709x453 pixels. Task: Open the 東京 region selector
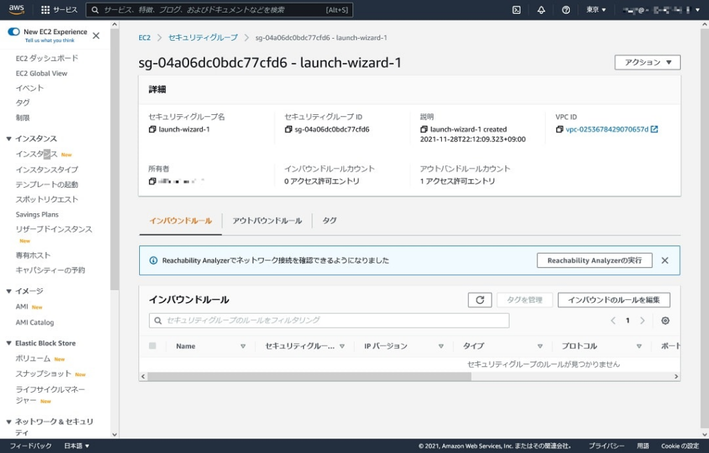(x=595, y=10)
